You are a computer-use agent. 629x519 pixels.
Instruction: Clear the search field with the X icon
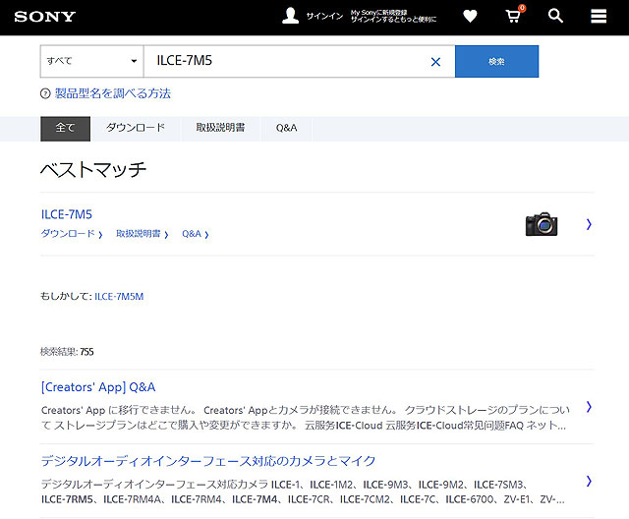[x=435, y=62]
